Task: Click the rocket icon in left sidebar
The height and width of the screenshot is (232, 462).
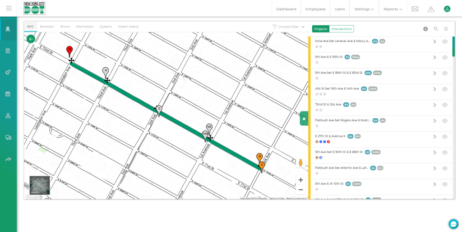Action: point(8,73)
